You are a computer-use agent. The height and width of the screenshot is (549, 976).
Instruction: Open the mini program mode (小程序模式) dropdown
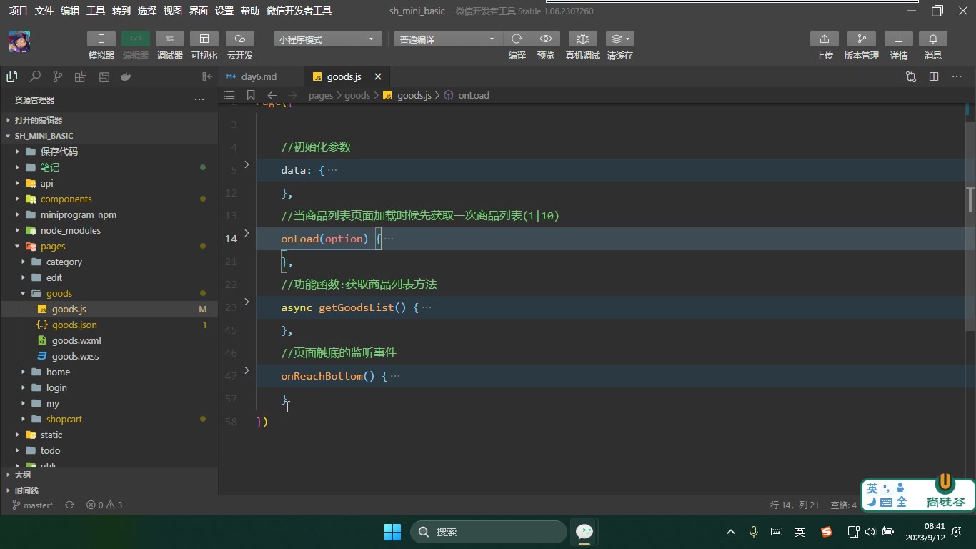click(327, 39)
